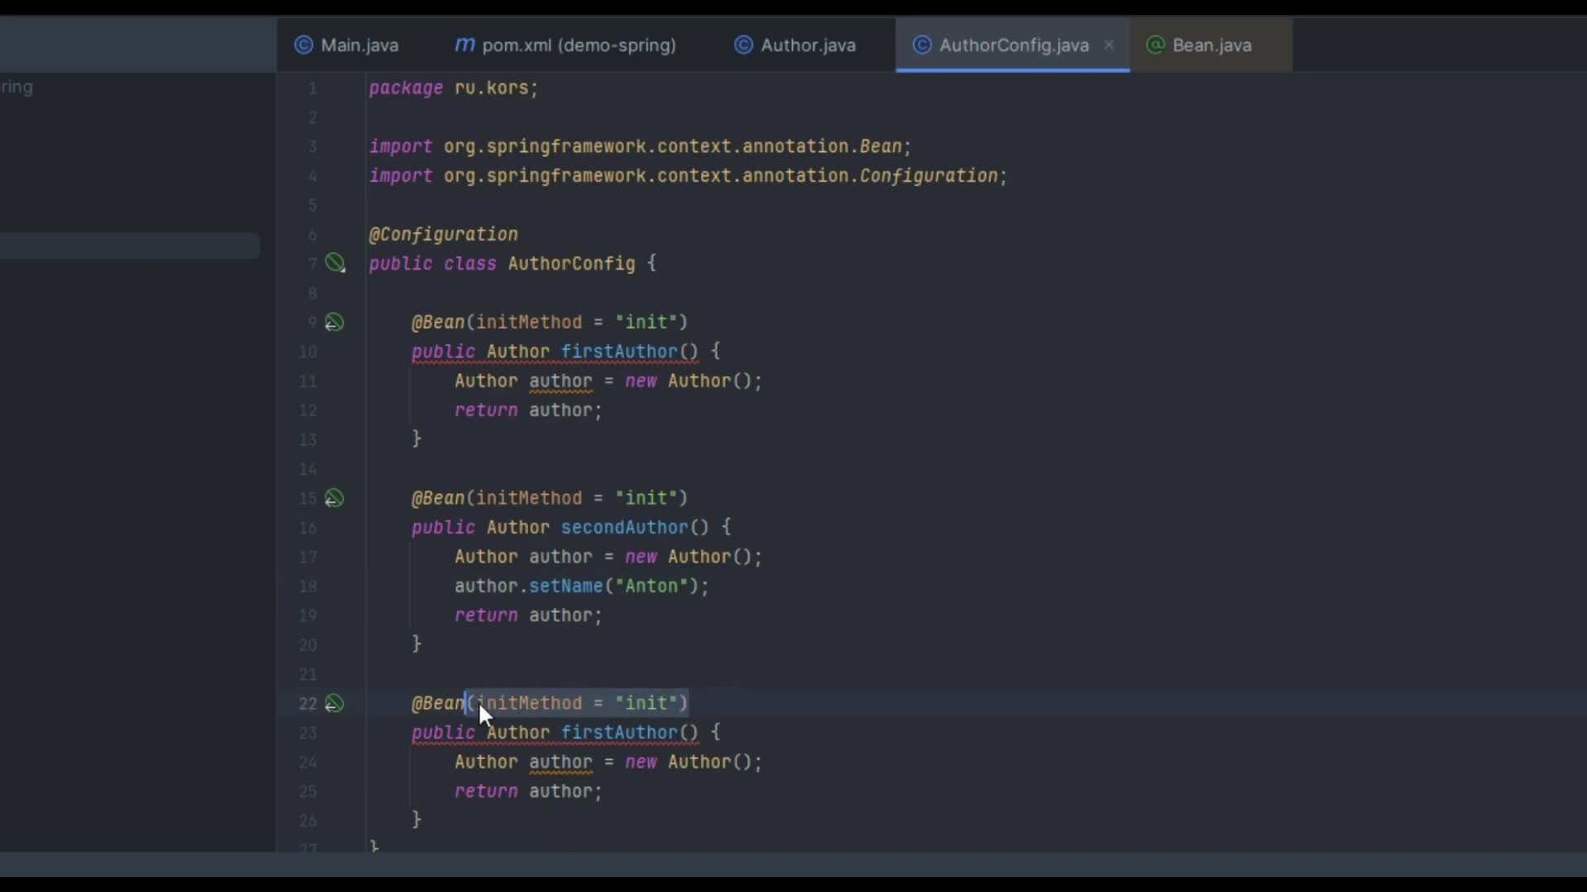Click line number 22 in the gutter

coord(307,704)
